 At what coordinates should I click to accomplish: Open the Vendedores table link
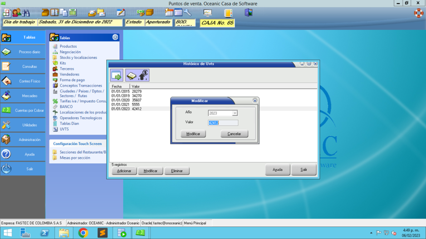(69, 74)
